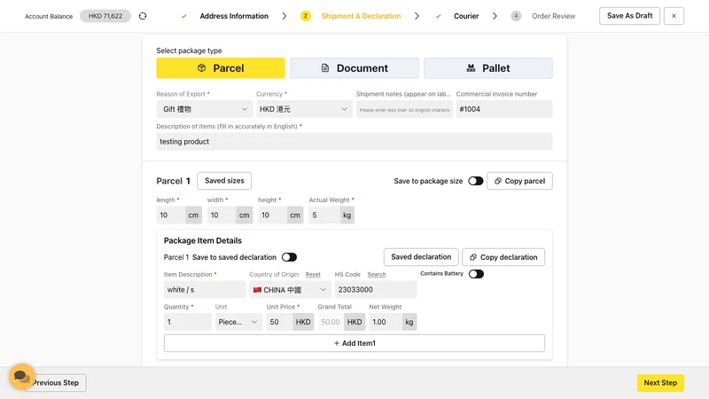The width and height of the screenshot is (709, 399).
Task: Open Saved declaration
Action: [x=421, y=257]
